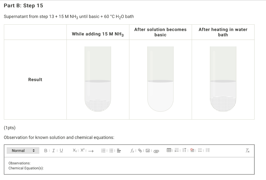Insert a math equation with the fx tool
Viewport: 266px width, 180px height.
tap(132, 150)
